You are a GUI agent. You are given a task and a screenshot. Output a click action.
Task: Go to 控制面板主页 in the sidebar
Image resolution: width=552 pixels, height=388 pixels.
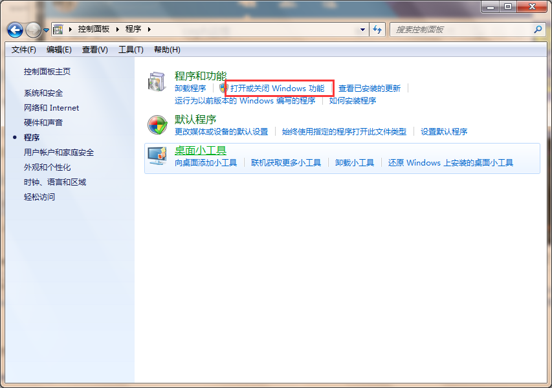[47, 72]
